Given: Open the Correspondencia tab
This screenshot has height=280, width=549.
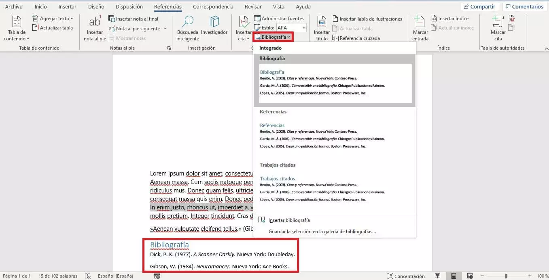Looking at the screenshot, I should (213, 7).
